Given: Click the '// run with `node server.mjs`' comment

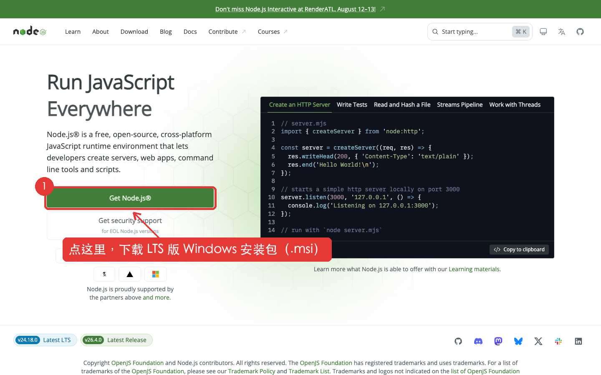Looking at the screenshot, I should pyautogui.click(x=331, y=230).
